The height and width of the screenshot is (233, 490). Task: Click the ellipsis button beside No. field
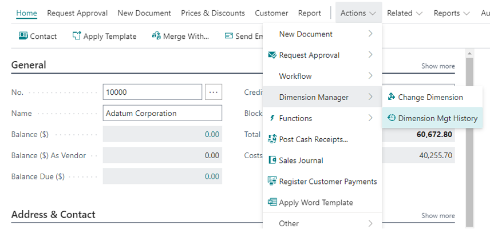point(213,92)
